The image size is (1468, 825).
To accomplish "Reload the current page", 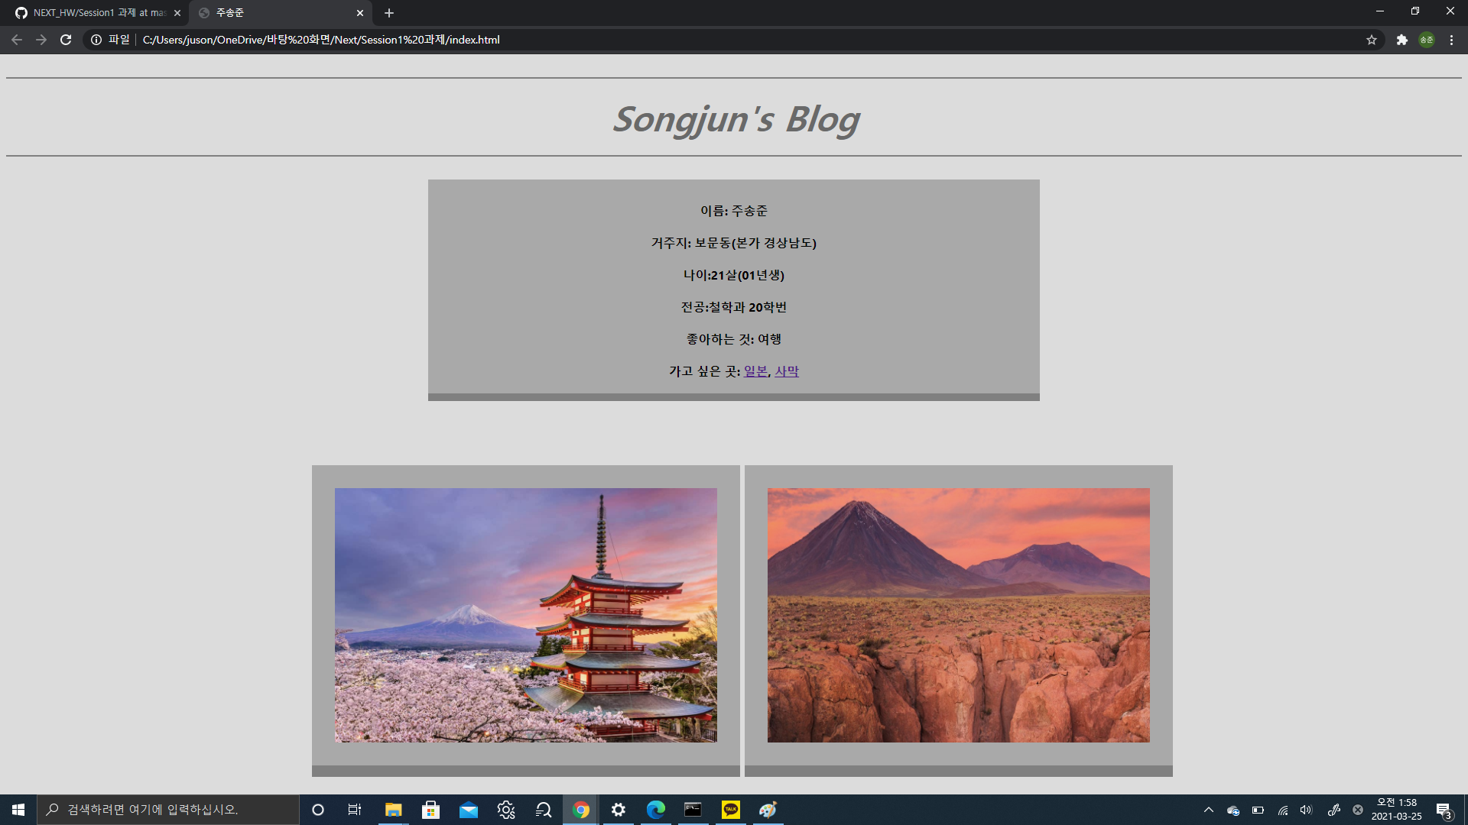I will 66,40.
